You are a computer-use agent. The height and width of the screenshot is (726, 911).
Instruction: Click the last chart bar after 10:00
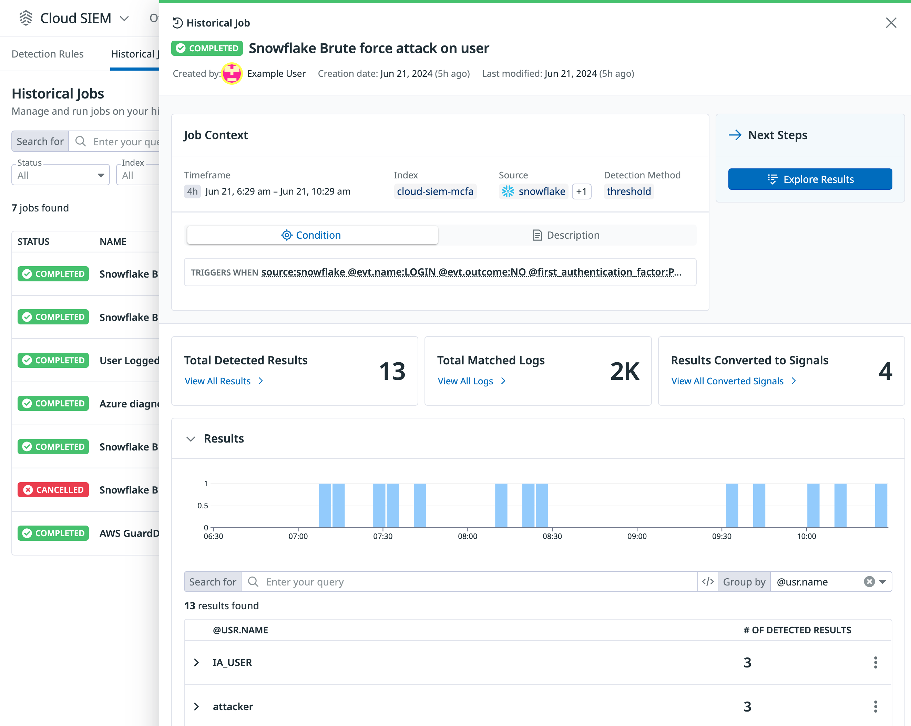(881, 506)
